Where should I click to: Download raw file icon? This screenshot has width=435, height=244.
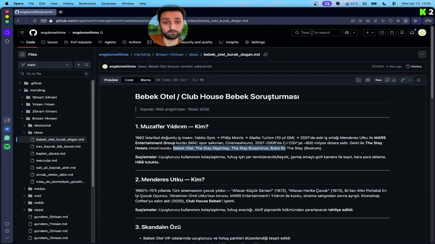[394, 80]
